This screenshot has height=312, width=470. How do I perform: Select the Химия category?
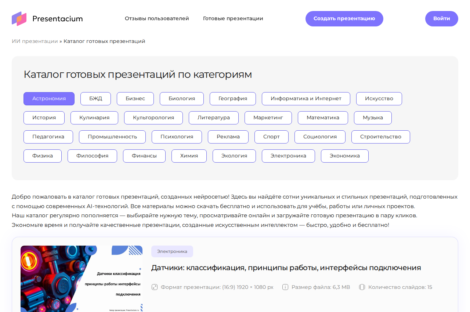click(x=189, y=156)
